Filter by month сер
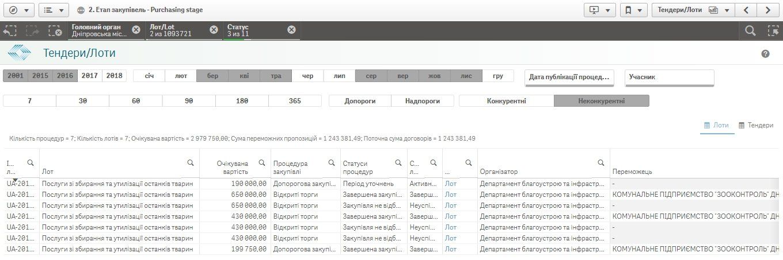This screenshot has width=783, height=260. click(x=371, y=76)
